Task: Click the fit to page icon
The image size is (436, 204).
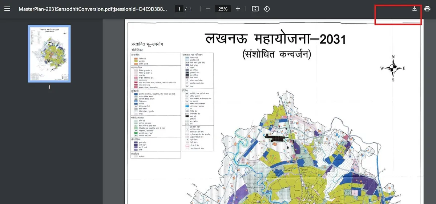Action: coord(255,9)
